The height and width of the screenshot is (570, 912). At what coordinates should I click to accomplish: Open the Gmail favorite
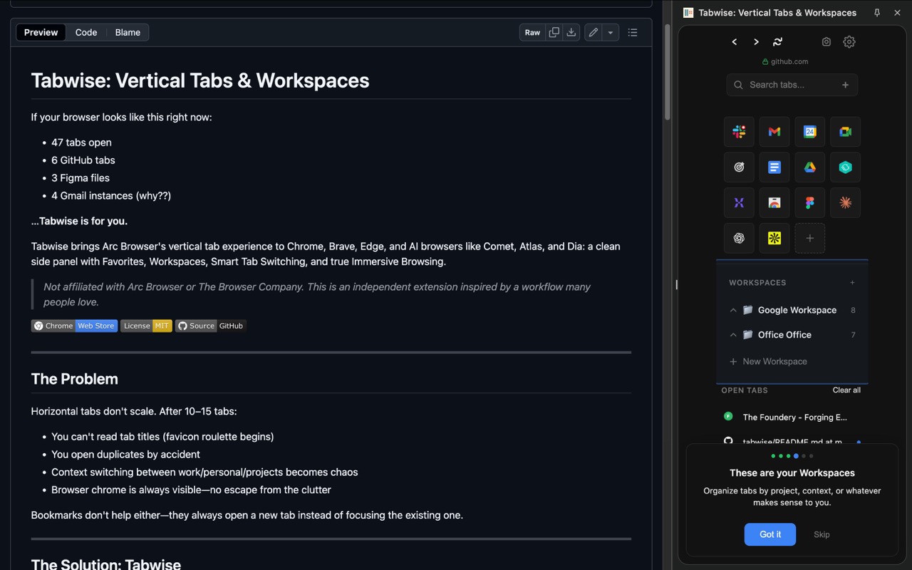pos(774,132)
